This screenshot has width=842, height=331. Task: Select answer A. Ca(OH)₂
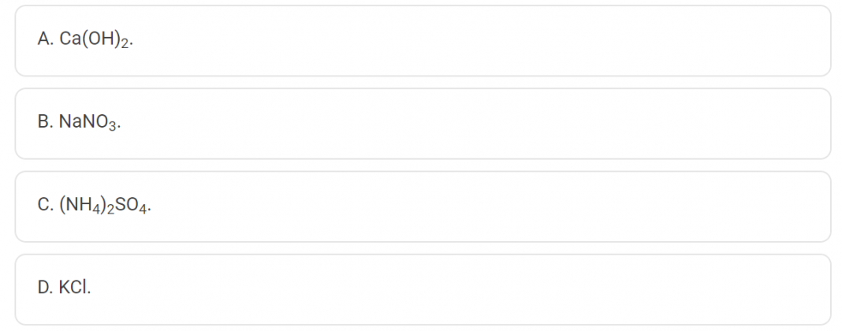[x=422, y=41]
